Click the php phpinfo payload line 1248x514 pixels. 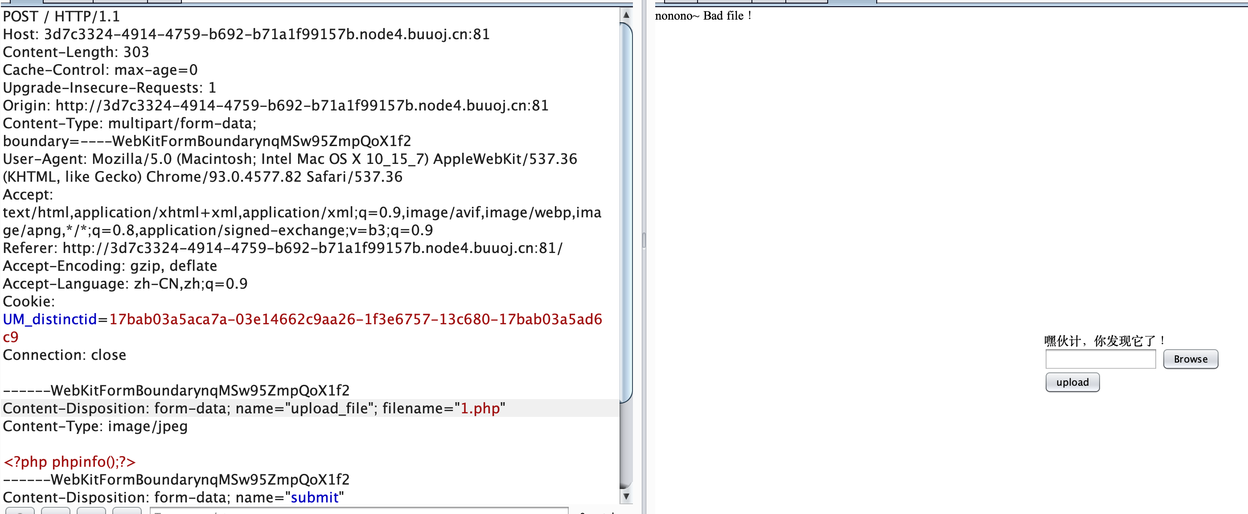(69, 462)
